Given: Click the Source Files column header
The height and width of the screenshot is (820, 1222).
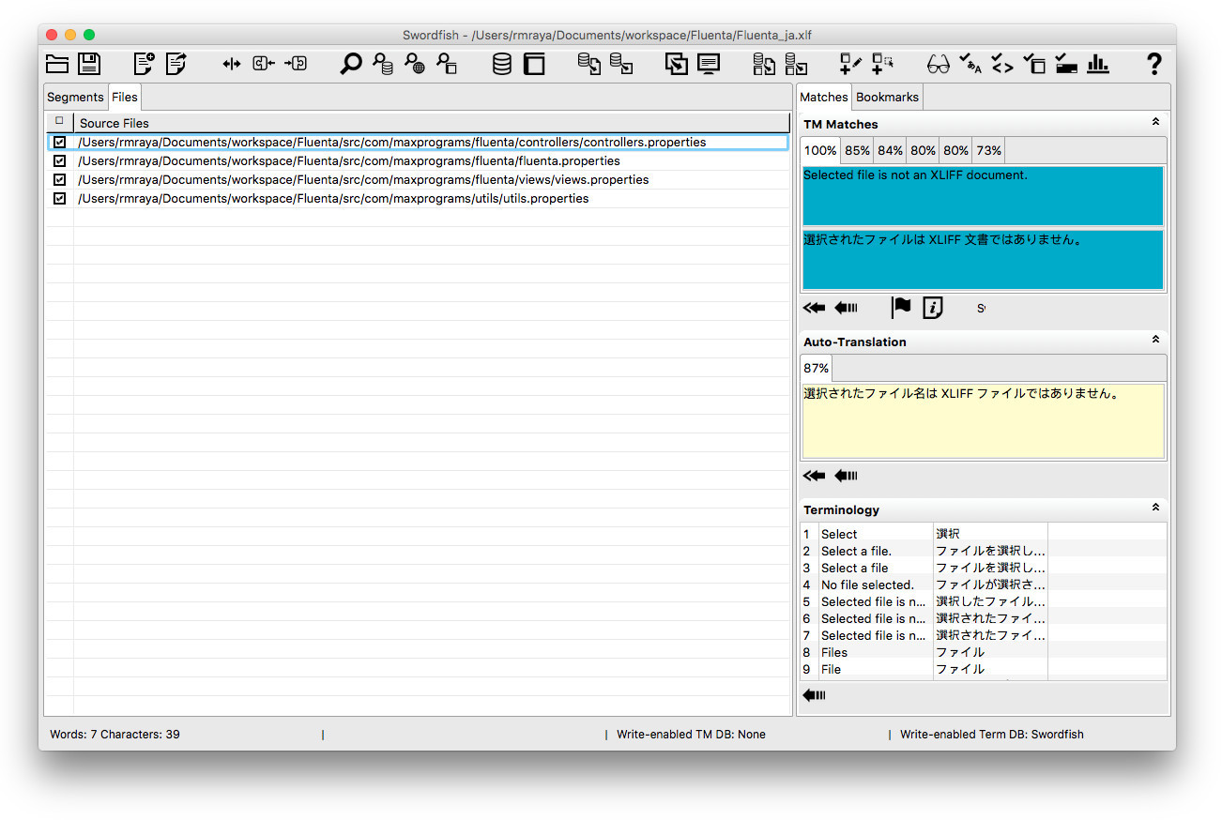Looking at the screenshot, I should tap(432, 123).
